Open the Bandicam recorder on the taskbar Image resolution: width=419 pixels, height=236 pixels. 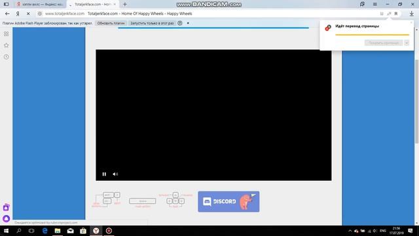click(x=109, y=231)
